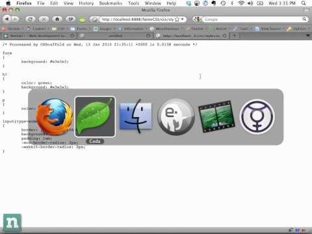
Task: Open the Google search engine selector
Action: point(198,19)
